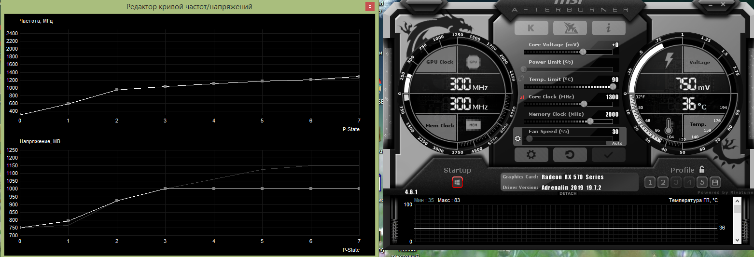Image resolution: width=754 pixels, height=257 pixels.
Task: Load profile slot 1
Action: [x=650, y=182]
